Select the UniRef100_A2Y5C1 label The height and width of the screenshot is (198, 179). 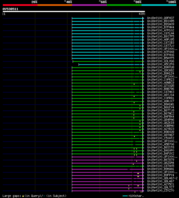point(161,184)
